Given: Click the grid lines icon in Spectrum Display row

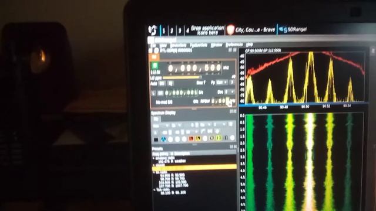Looking at the screenshot, I should point(226,138).
